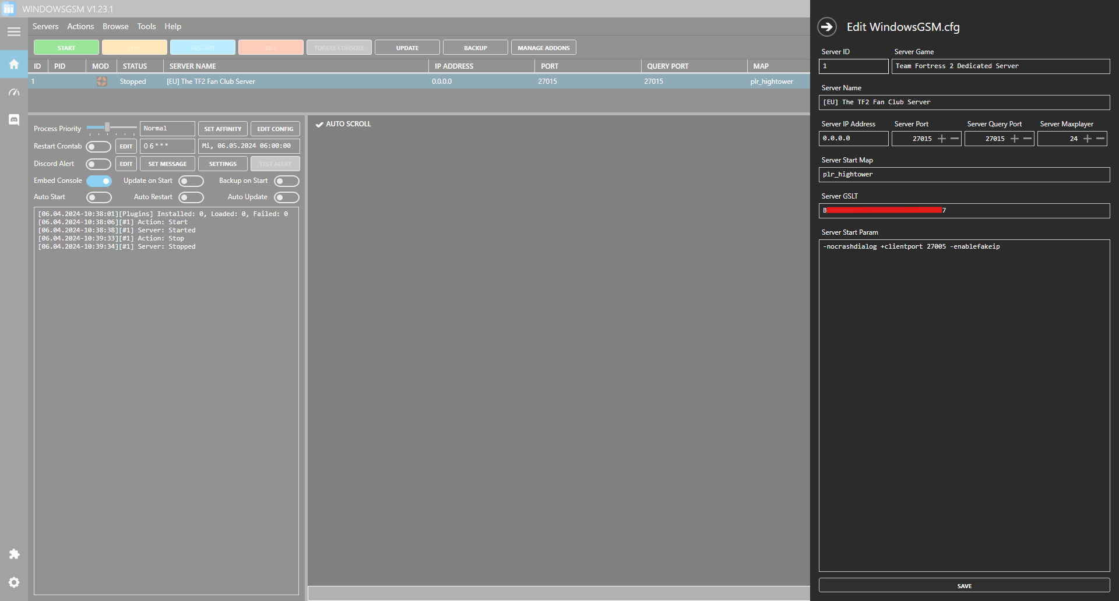1119x601 pixels.
Task: Open the Help menu
Action: 173,26
